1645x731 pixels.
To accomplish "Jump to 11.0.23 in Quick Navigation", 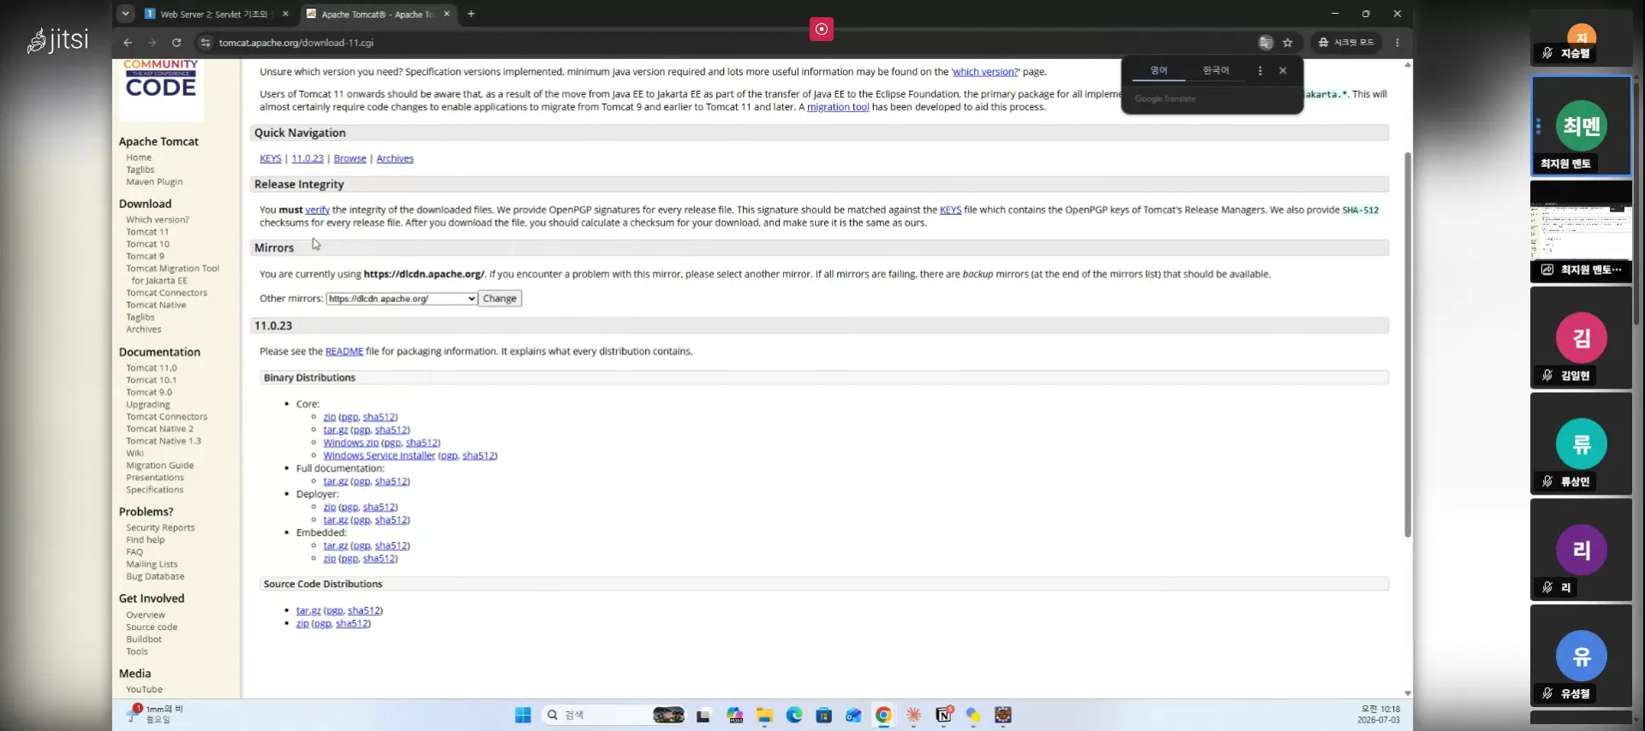I will point(308,158).
